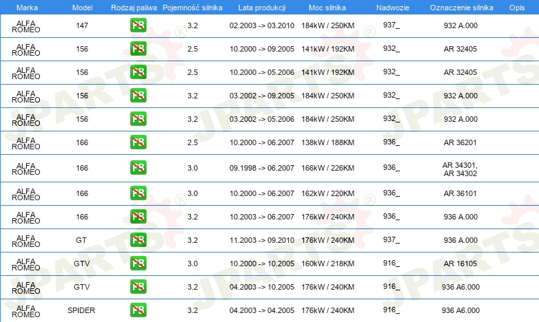The image size is (539, 322).
Task: Select production dates '04.2003 -> 10.2005'
Action: pos(262,287)
